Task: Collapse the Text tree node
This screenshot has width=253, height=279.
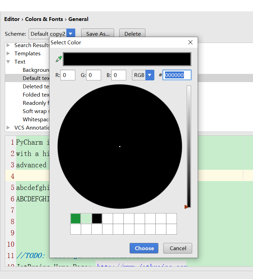Action: 8,62
